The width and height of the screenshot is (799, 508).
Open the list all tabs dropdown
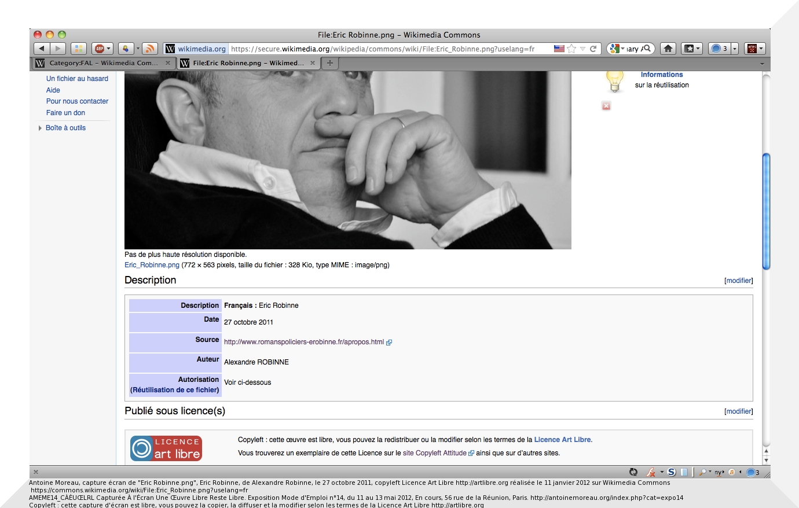click(x=762, y=63)
